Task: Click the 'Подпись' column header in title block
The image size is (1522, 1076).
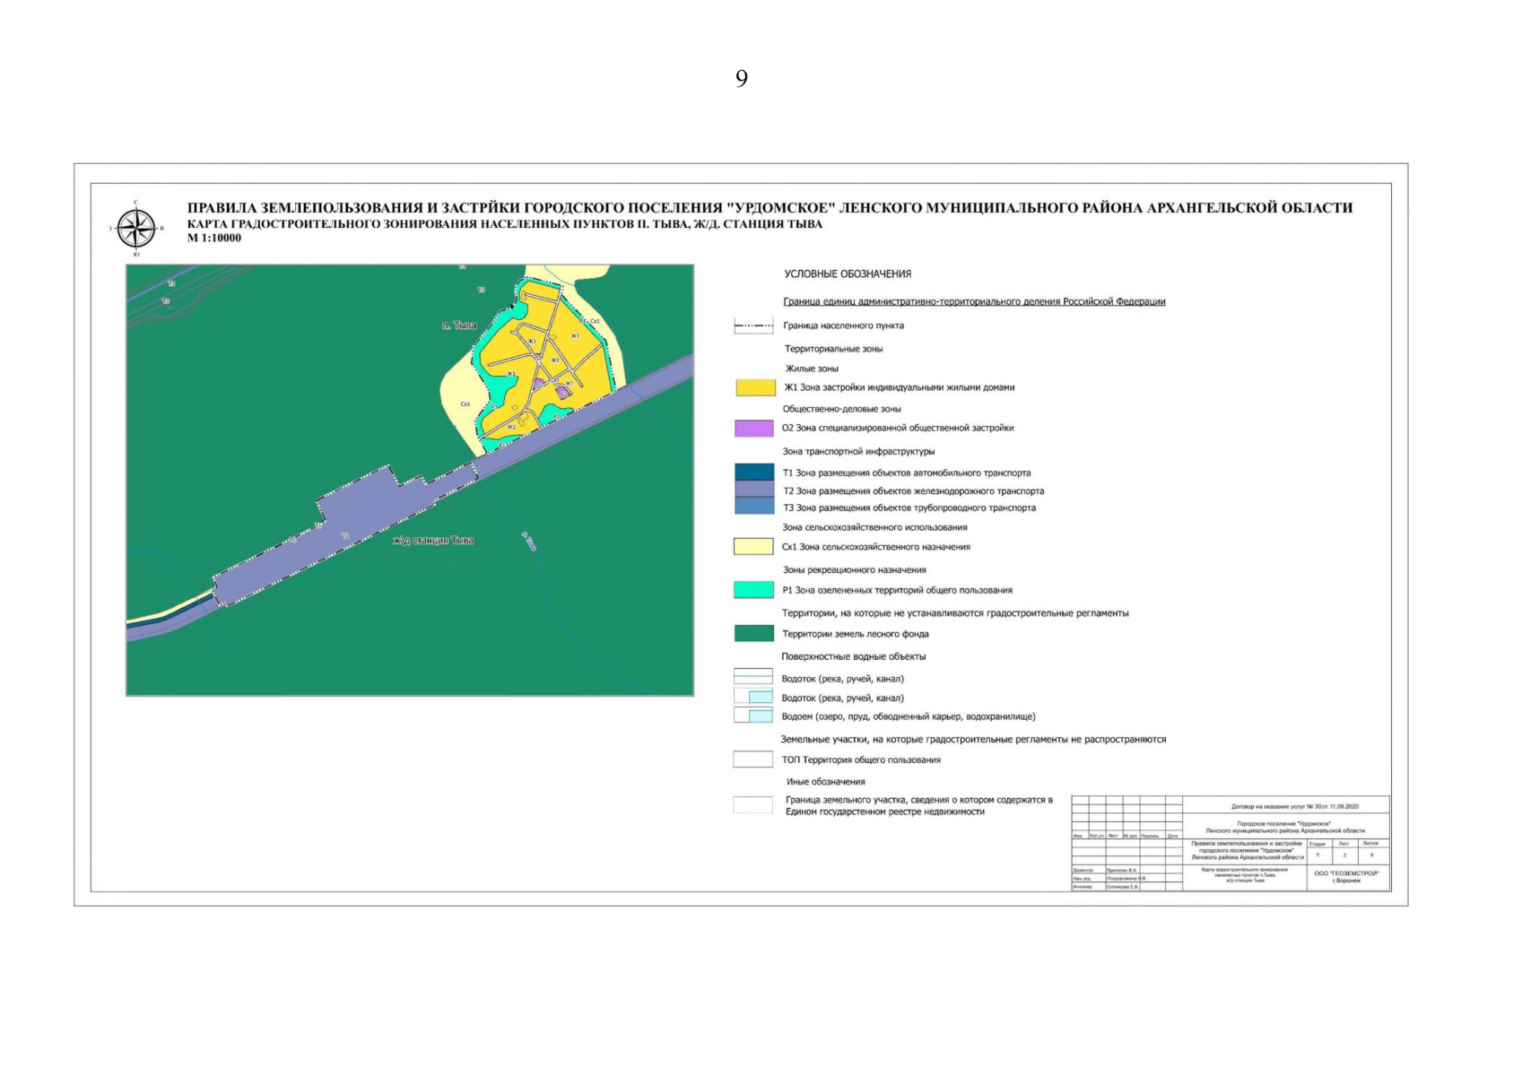Action: 1150,836
